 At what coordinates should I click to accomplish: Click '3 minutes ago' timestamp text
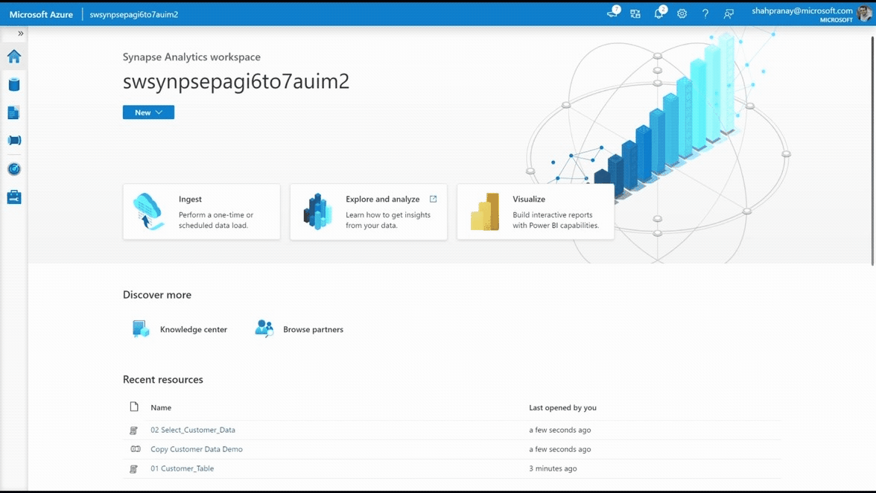click(x=553, y=468)
